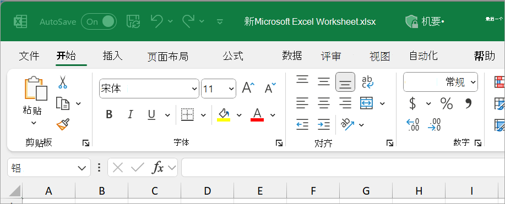Switch to the 插入 tab

click(113, 56)
